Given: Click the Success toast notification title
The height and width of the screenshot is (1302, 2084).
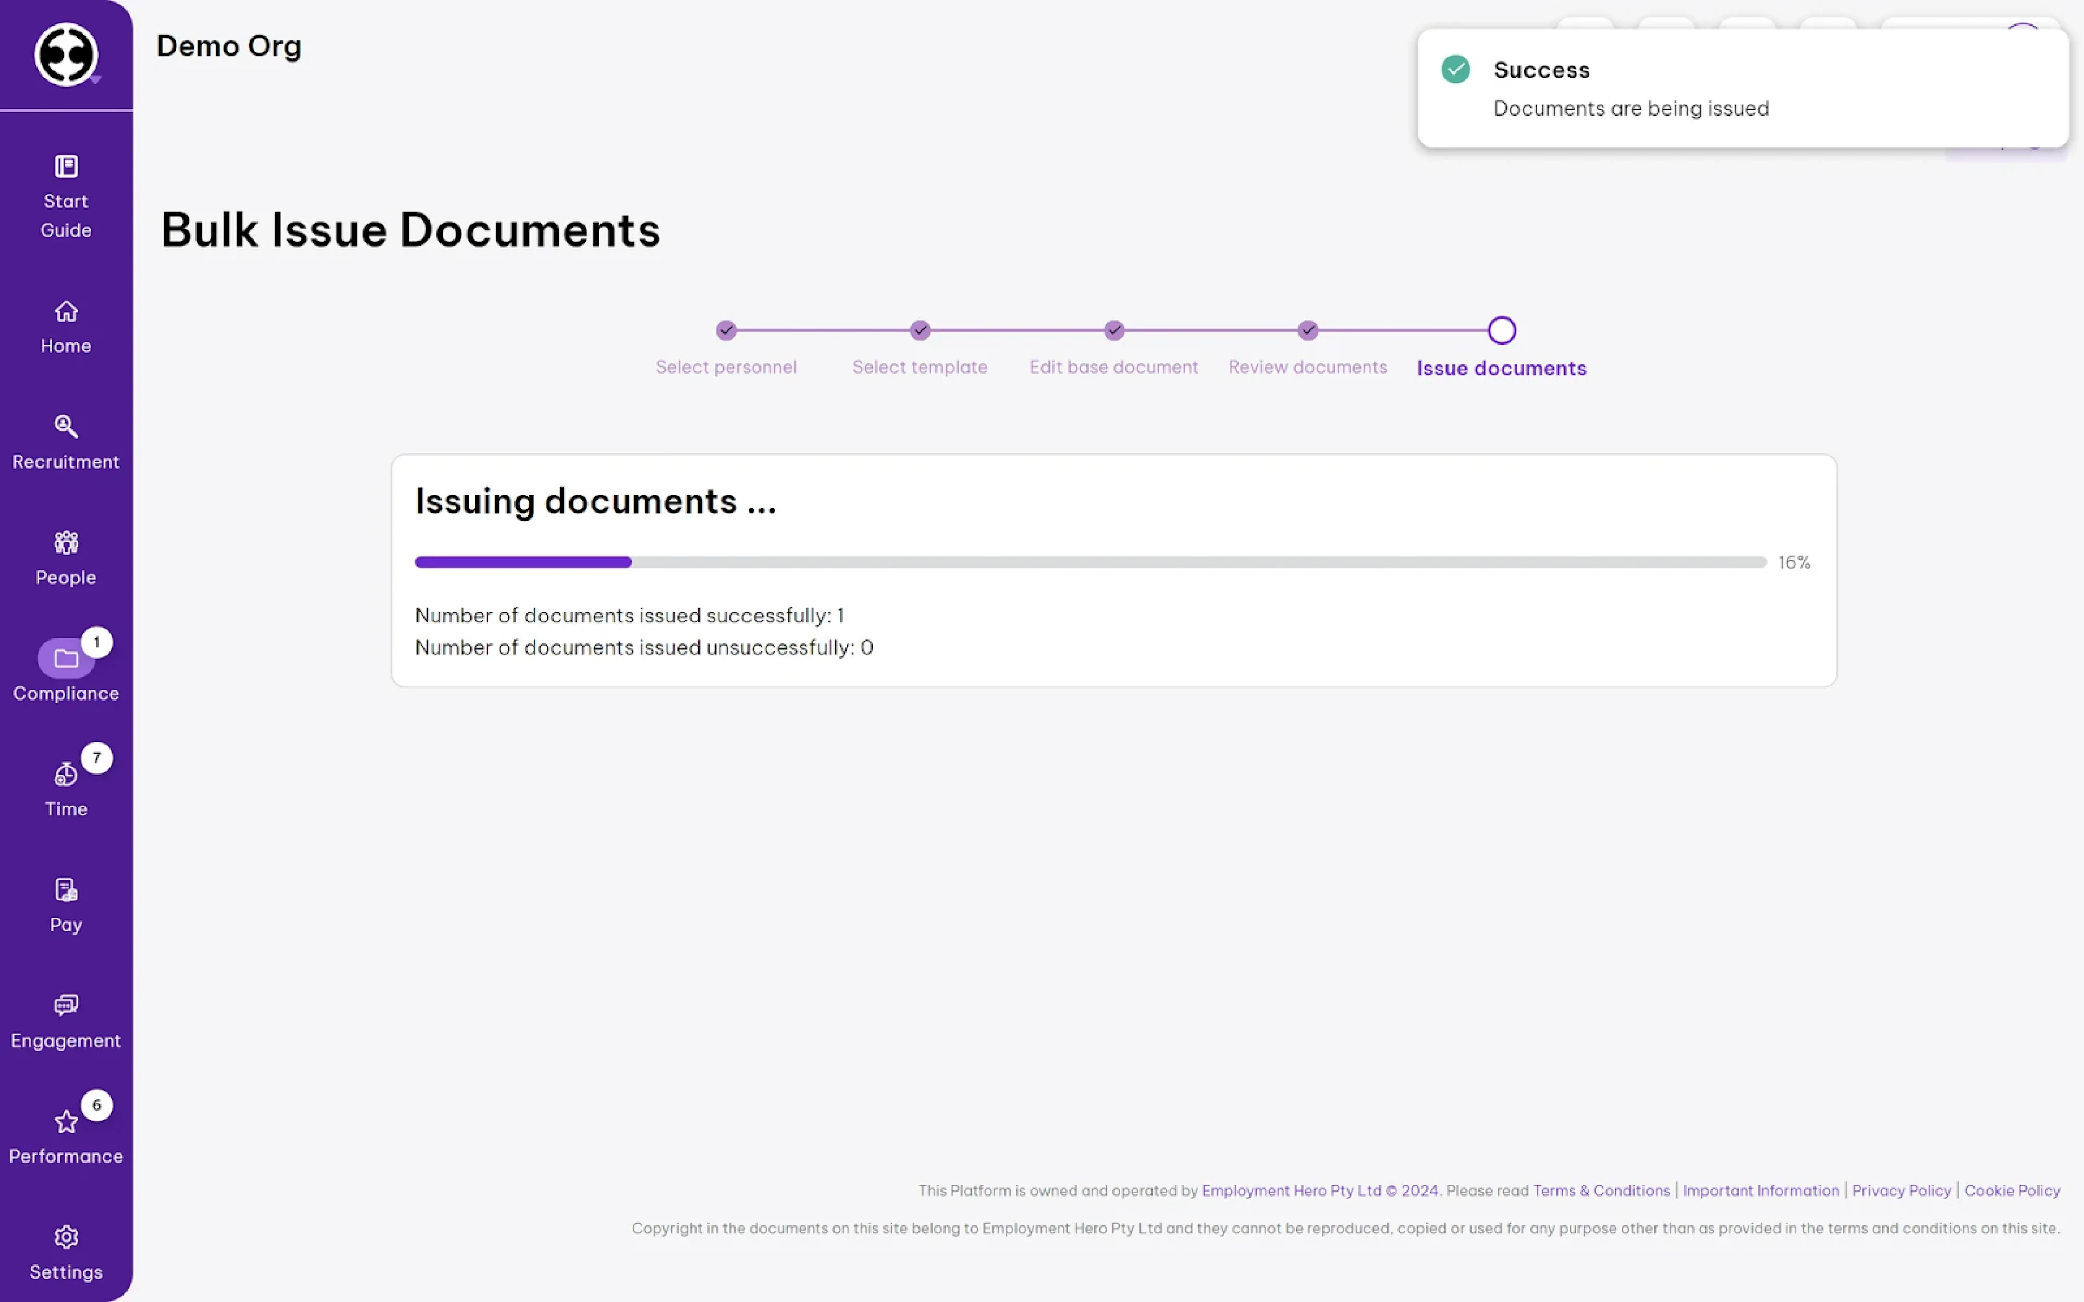Looking at the screenshot, I should pyautogui.click(x=1541, y=70).
